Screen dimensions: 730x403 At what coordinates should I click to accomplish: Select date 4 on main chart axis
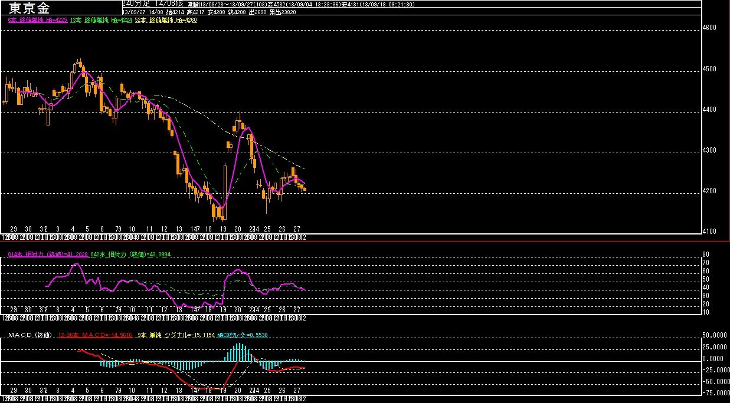pos(73,228)
